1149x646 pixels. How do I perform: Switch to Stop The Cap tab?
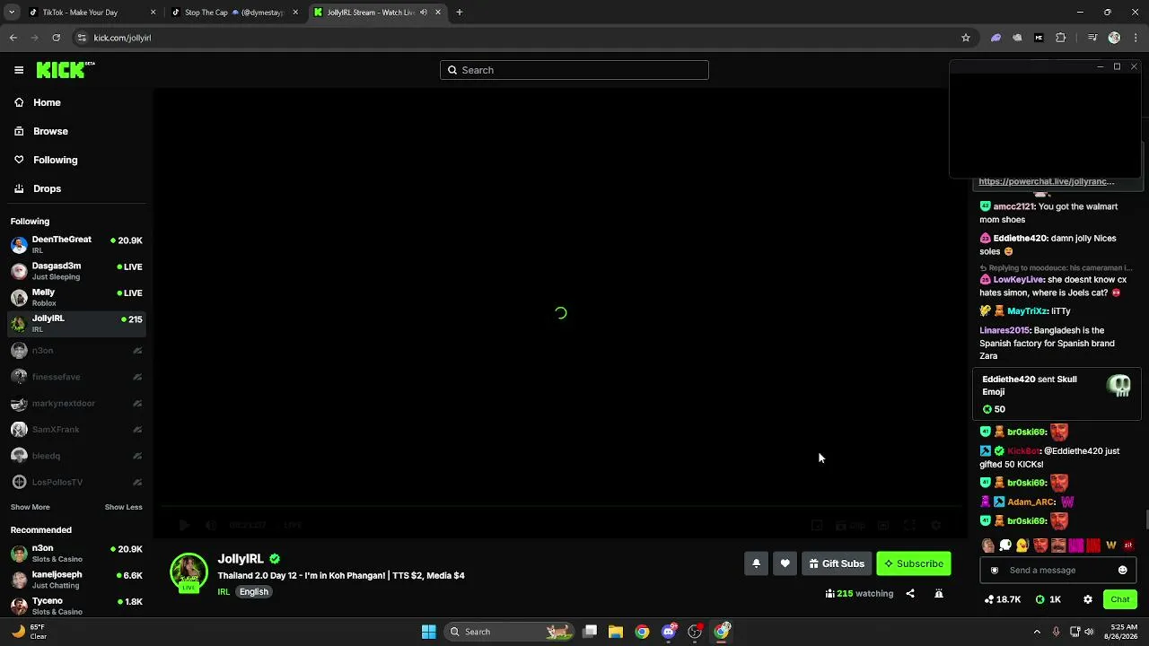pyautogui.click(x=234, y=13)
